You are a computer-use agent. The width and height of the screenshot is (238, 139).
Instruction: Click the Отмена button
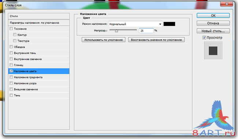213,23
